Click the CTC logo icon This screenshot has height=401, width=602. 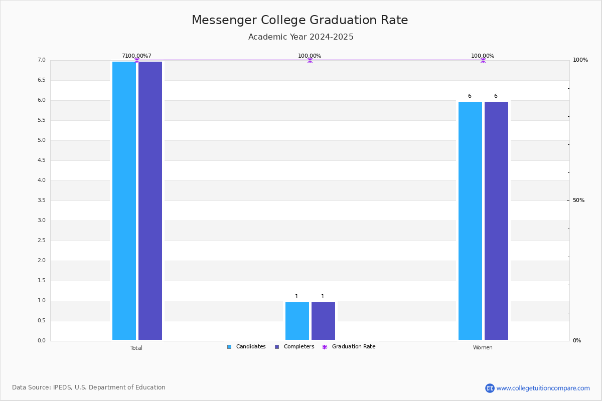[490, 388]
